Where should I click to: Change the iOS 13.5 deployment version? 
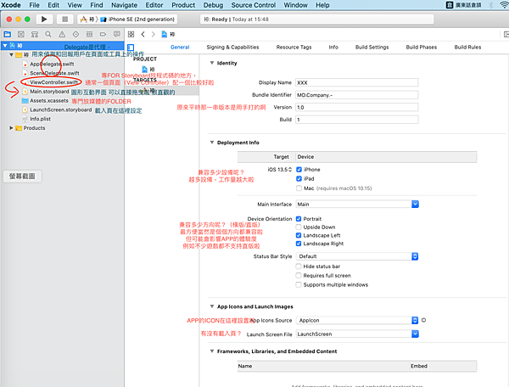click(x=280, y=170)
